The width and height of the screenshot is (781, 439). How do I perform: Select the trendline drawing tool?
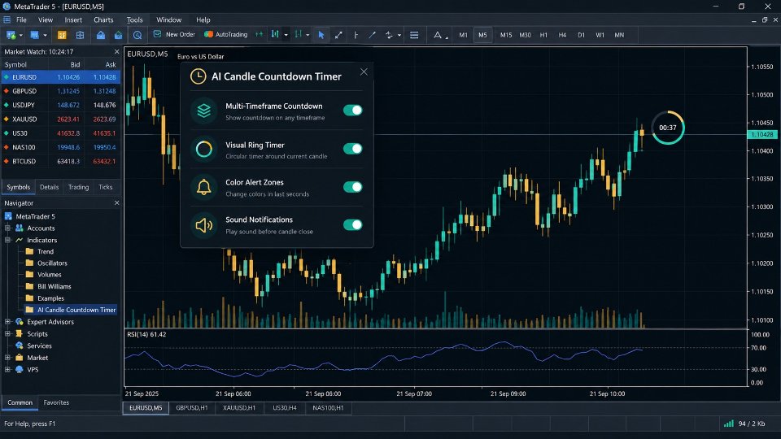[372, 35]
